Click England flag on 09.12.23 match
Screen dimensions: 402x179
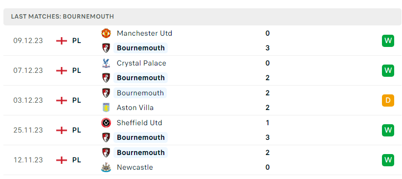[62, 41]
